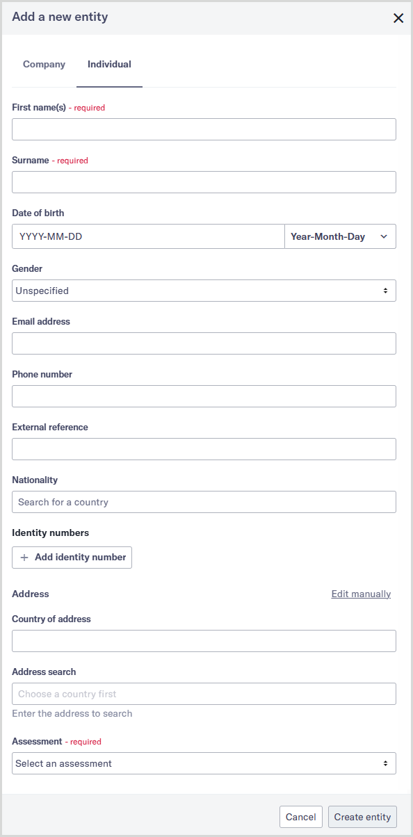Click the Edit manually link for Address

pyautogui.click(x=361, y=594)
